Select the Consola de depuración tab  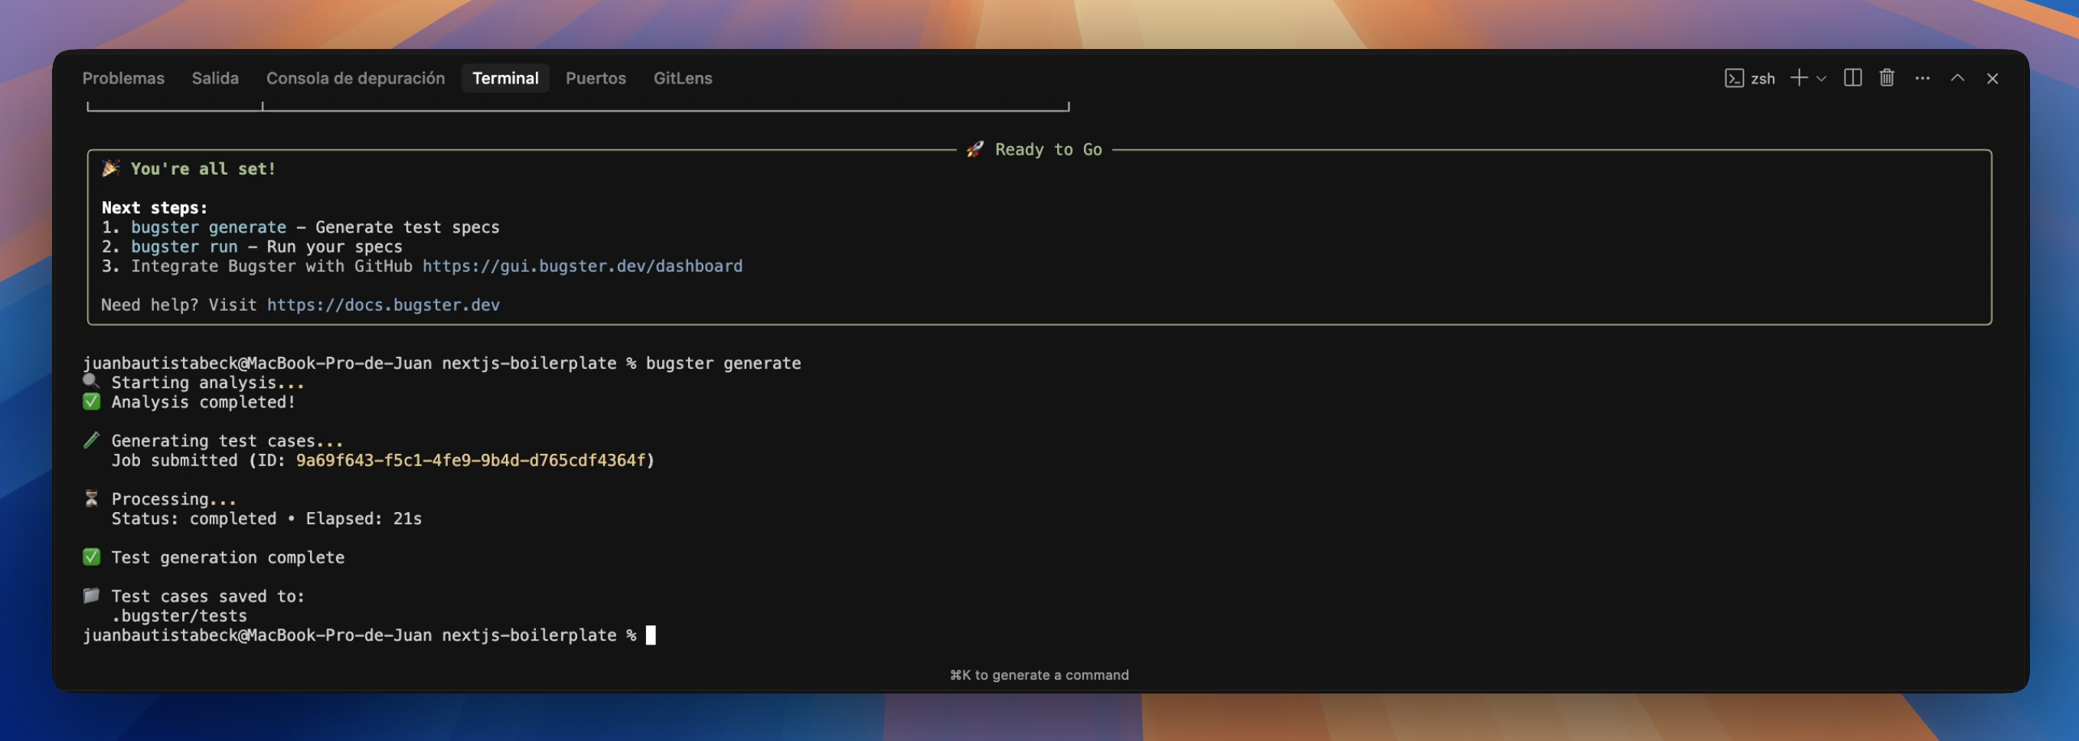[x=355, y=78]
